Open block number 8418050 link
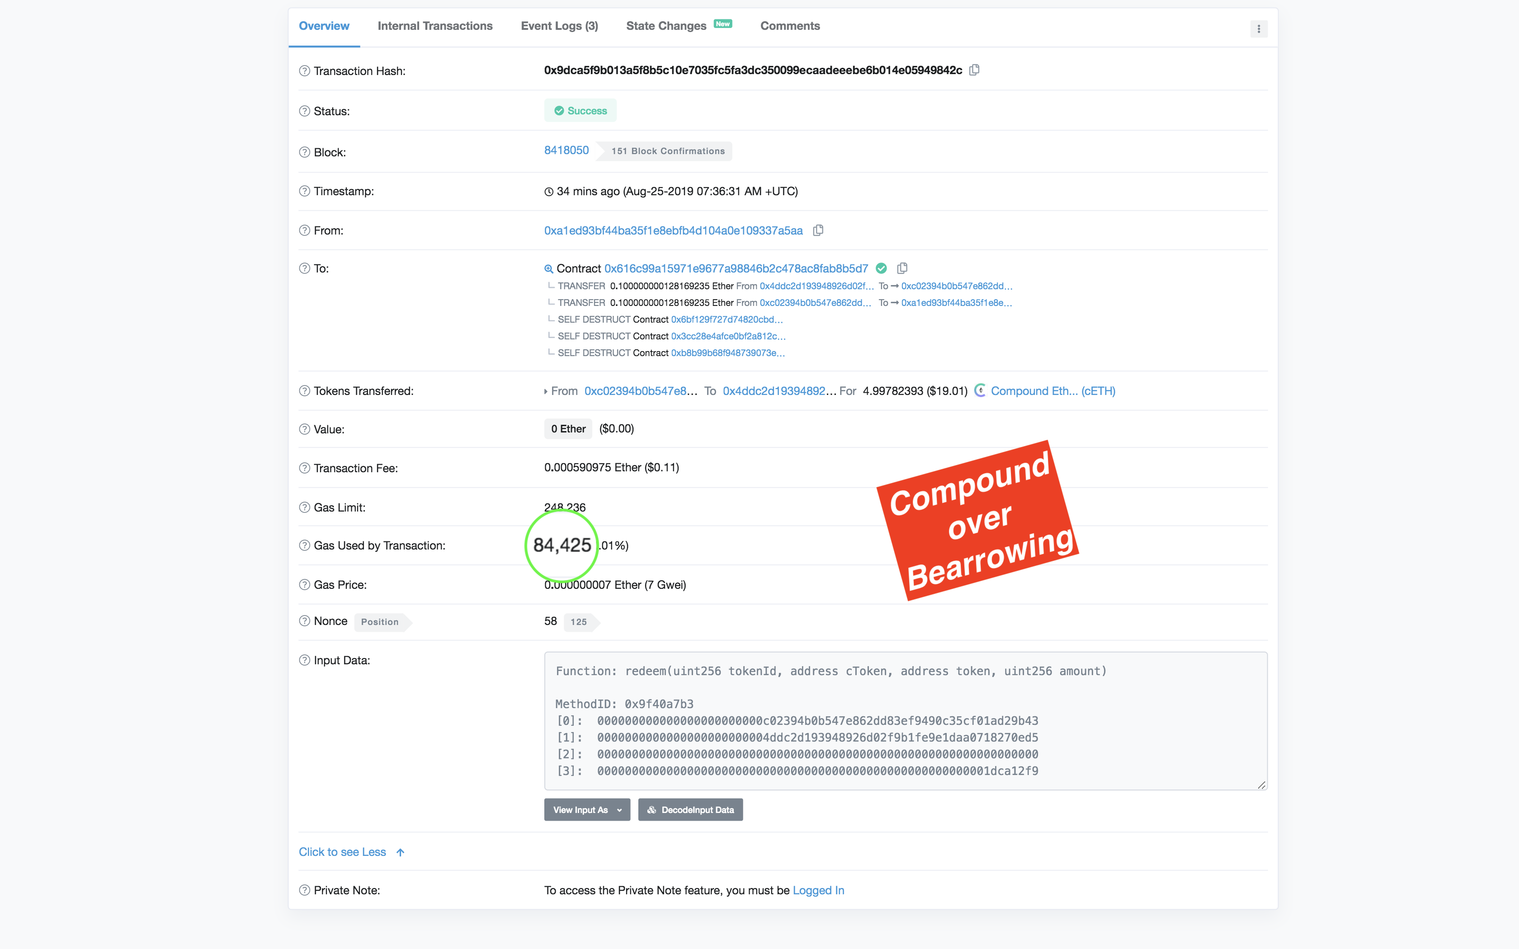This screenshot has width=1519, height=949. pos(566,150)
